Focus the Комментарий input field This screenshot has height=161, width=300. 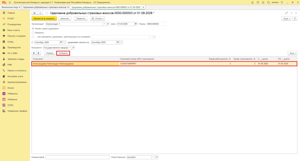(x=77, y=157)
